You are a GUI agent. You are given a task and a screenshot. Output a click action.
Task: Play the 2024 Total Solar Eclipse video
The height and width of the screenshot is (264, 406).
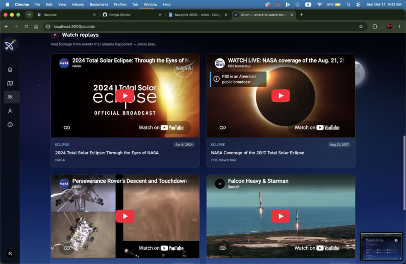pyautogui.click(x=125, y=96)
